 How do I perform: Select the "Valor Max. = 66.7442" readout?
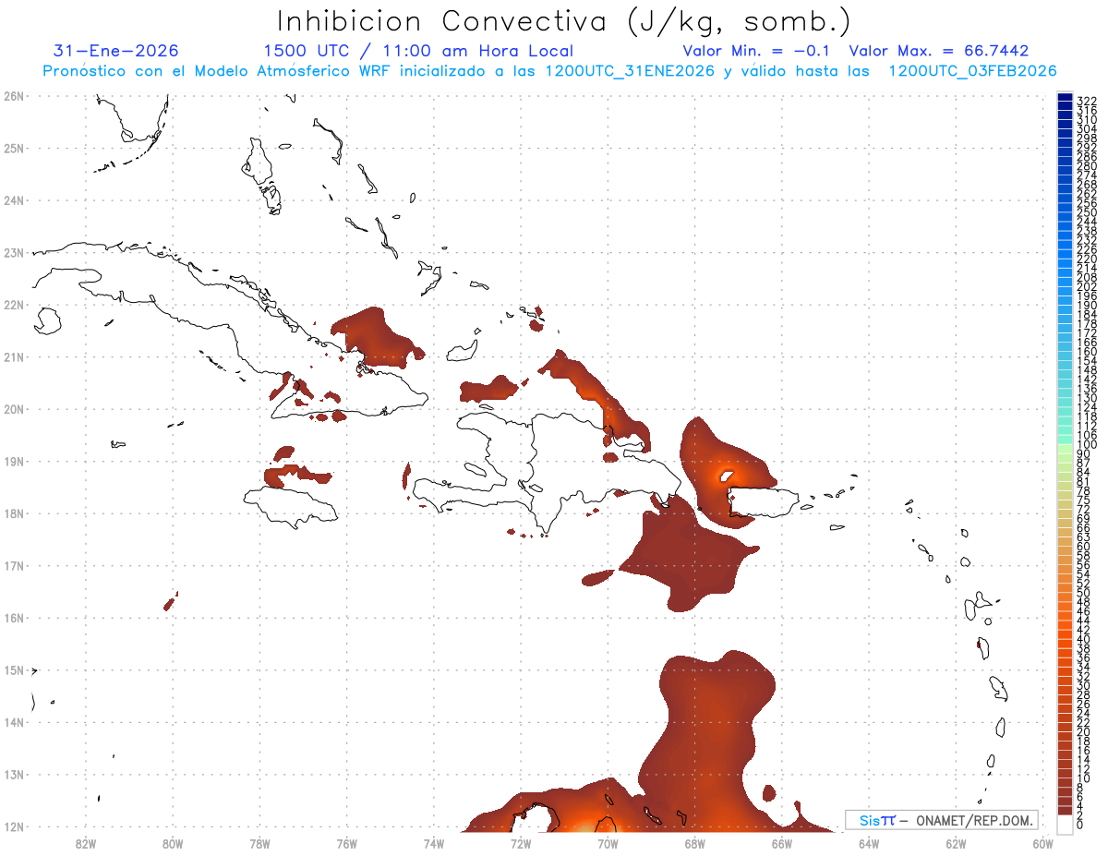(939, 51)
